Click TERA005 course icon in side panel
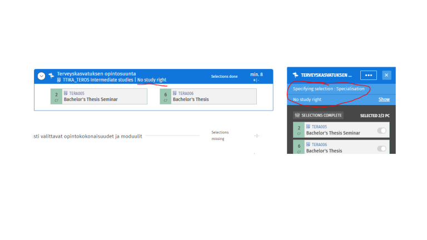427x240 pixels. tap(308, 127)
